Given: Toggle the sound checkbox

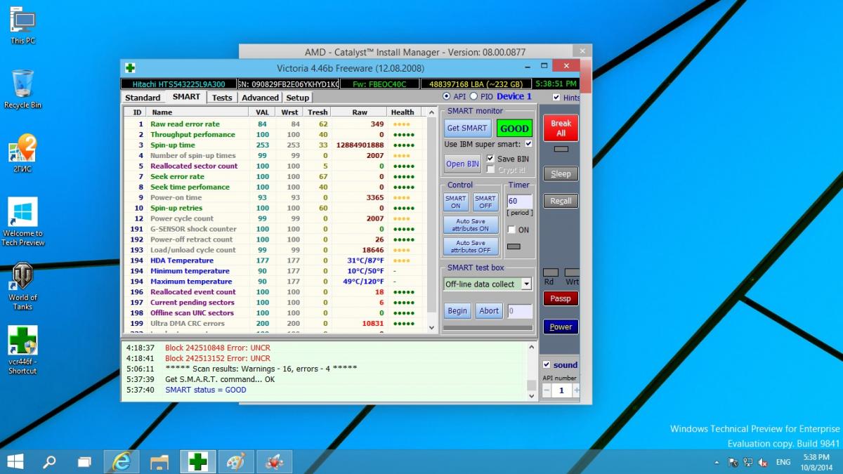Looking at the screenshot, I should tap(547, 364).
